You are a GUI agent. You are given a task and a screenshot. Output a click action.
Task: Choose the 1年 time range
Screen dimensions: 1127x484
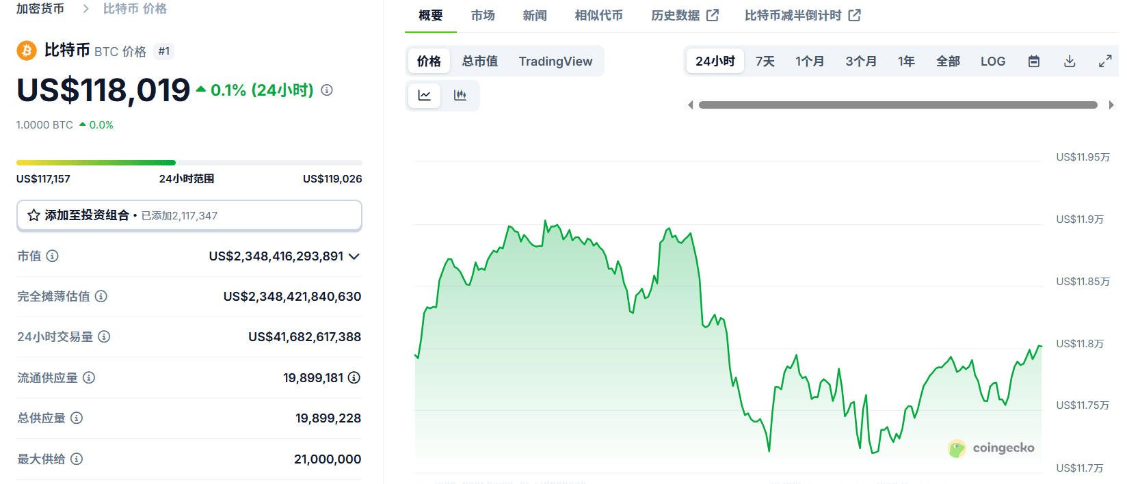pos(907,62)
